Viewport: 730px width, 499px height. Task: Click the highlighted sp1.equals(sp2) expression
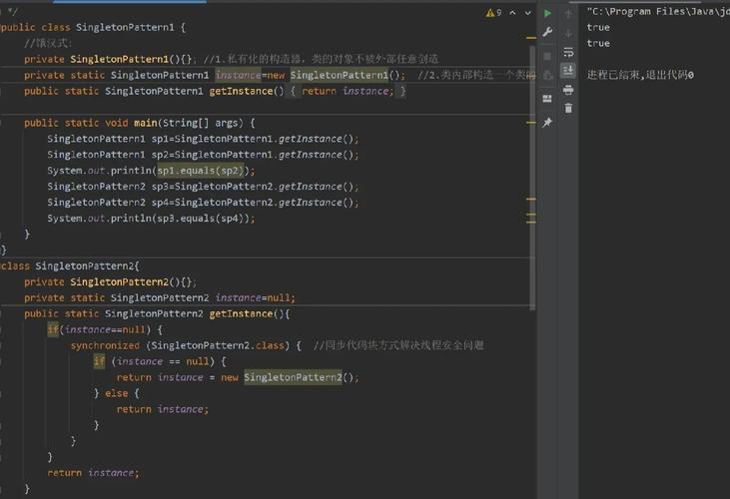(200, 171)
